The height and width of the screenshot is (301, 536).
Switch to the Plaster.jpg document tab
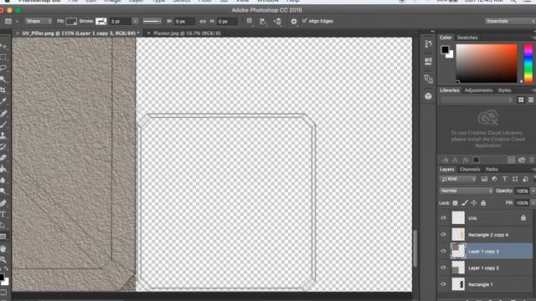(x=187, y=33)
